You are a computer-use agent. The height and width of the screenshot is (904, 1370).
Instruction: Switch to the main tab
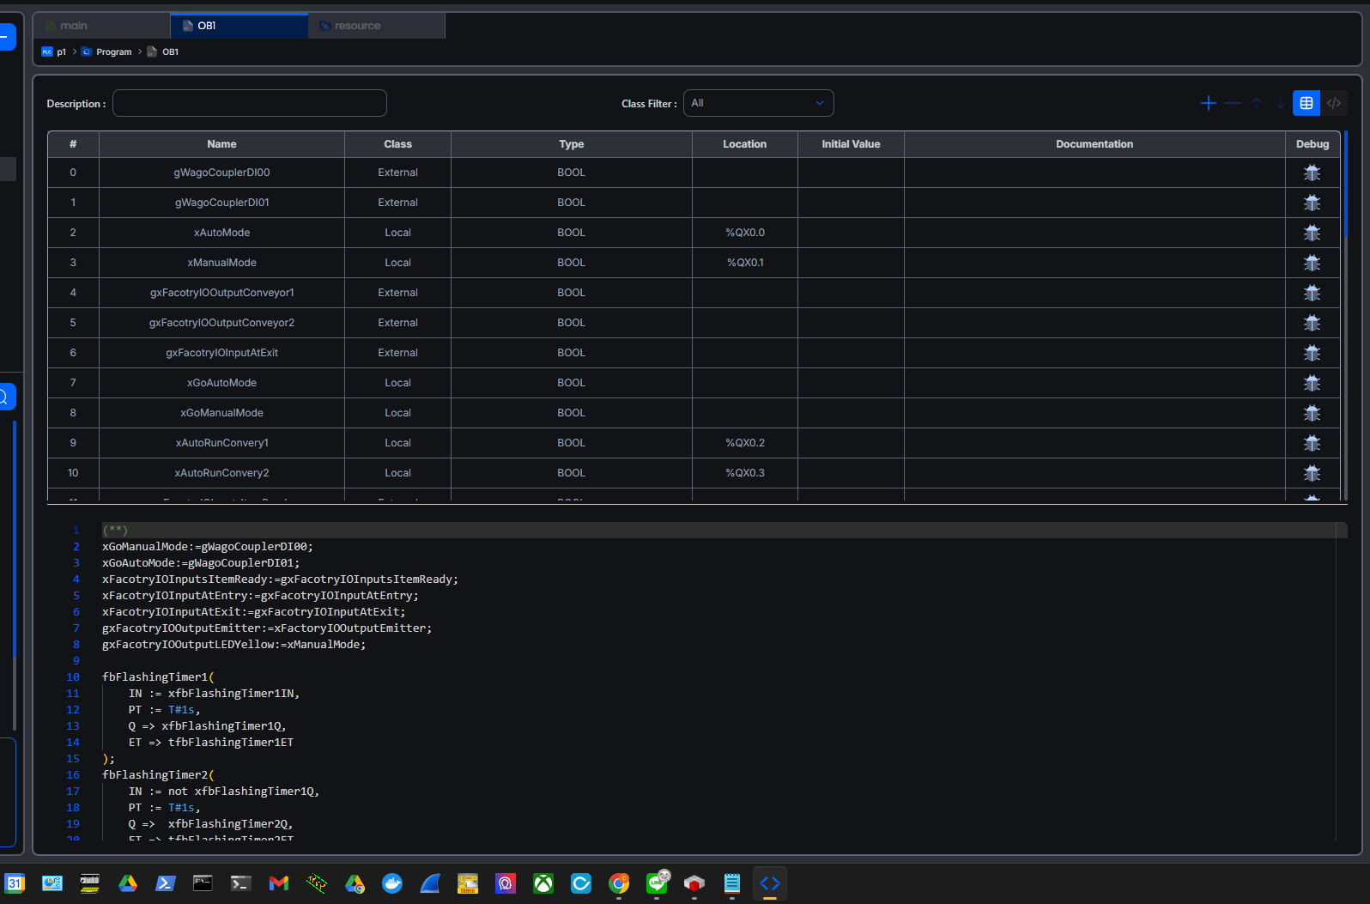[101, 26]
